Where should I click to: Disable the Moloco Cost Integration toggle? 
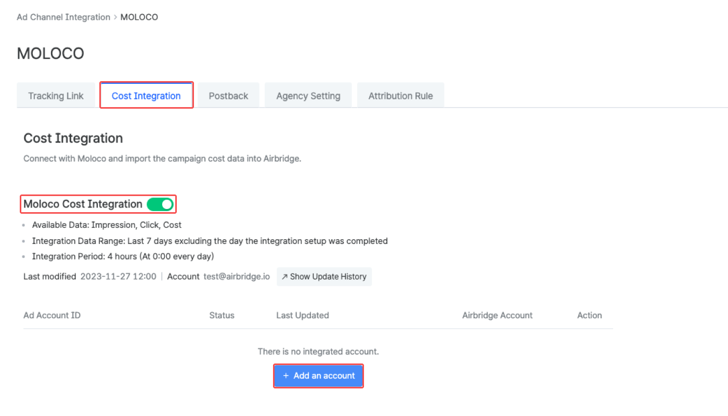click(x=160, y=204)
